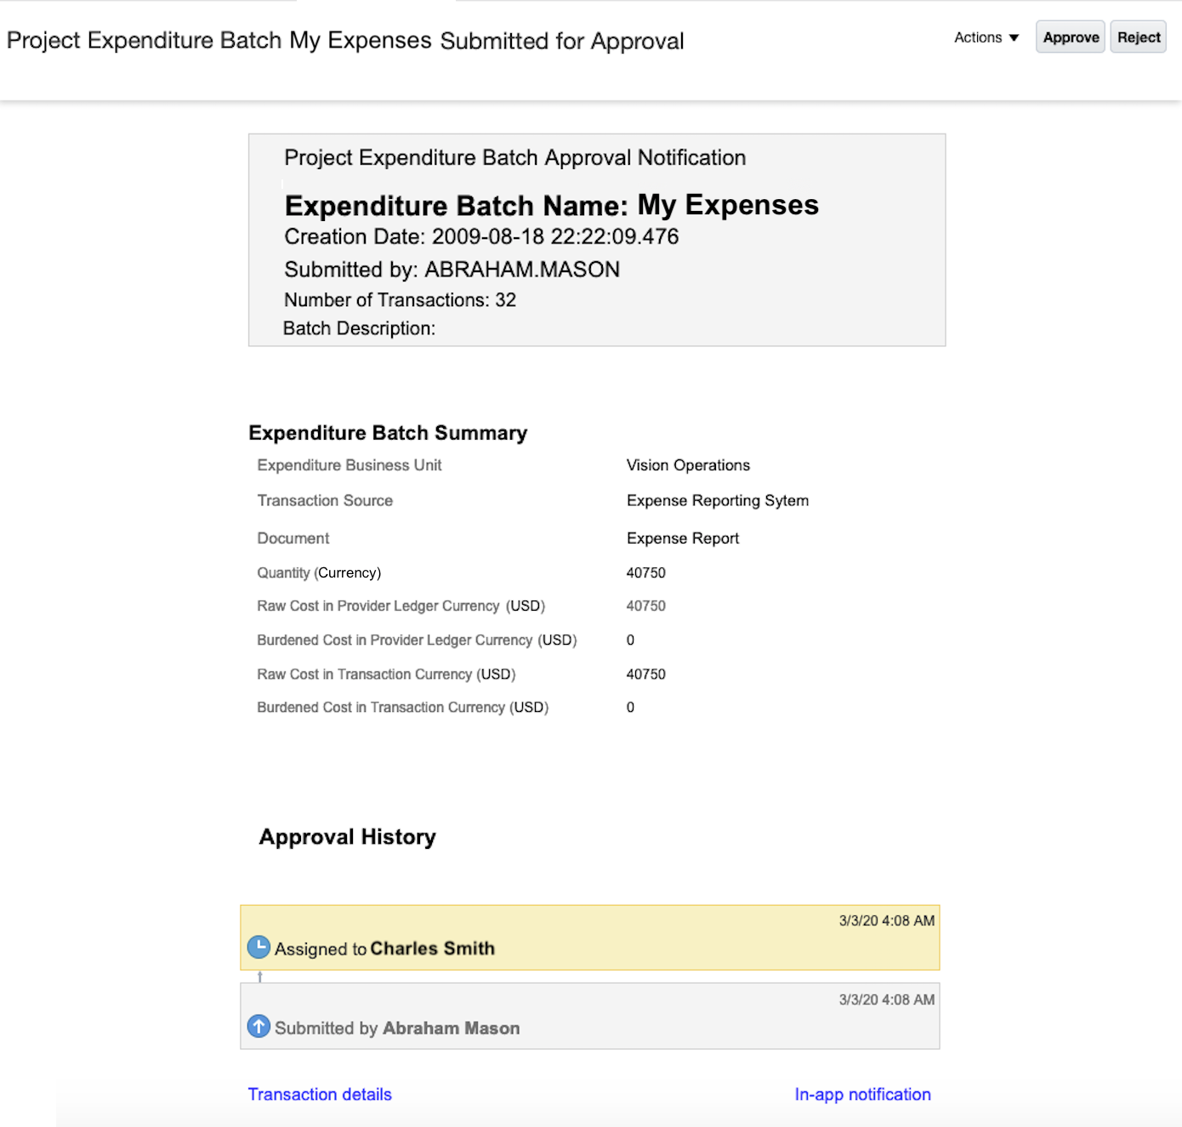Click Number of Transactions: 32 text

pos(400,300)
